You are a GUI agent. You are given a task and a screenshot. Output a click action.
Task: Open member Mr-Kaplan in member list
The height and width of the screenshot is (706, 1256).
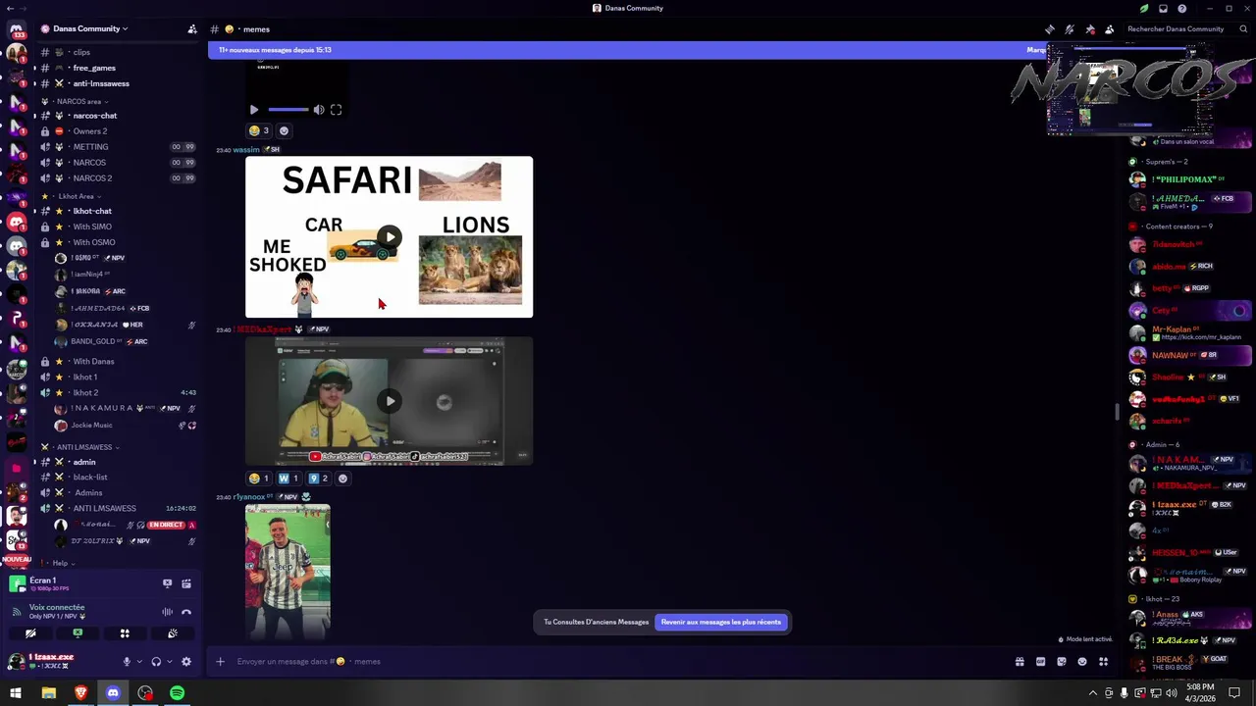(1189, 332)
